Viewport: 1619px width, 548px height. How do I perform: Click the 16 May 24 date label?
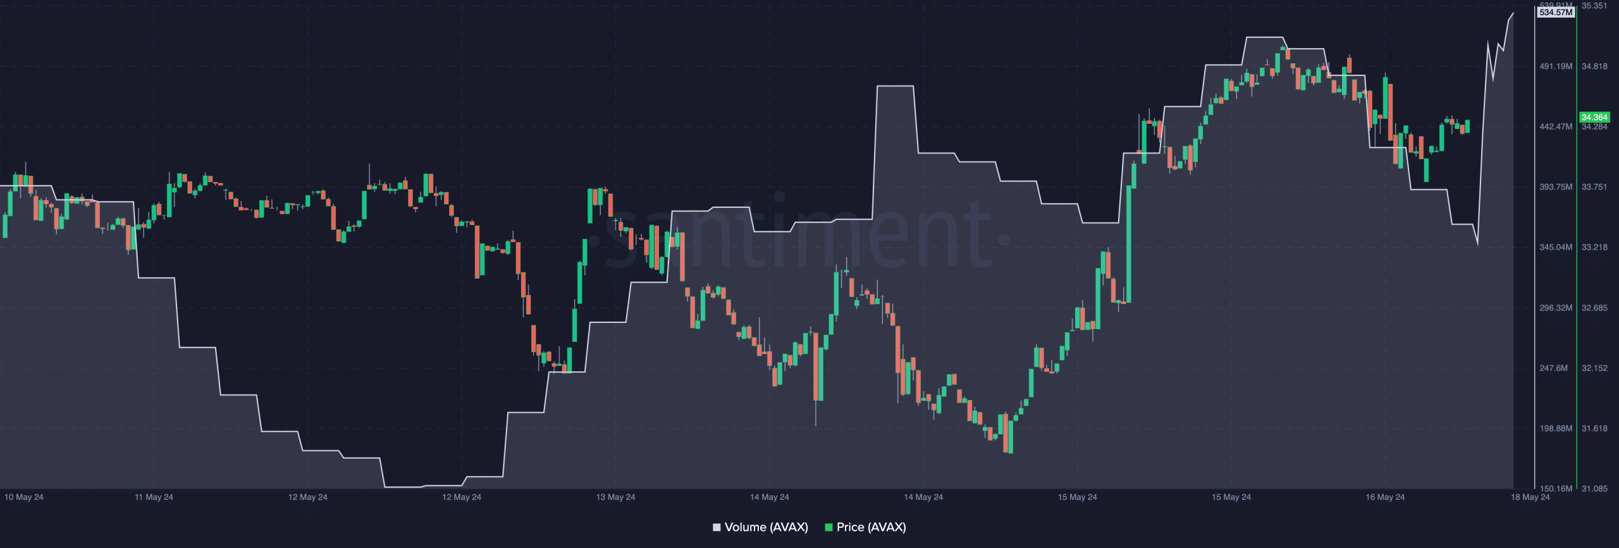pyautogui.click(x=1385, y=497)
